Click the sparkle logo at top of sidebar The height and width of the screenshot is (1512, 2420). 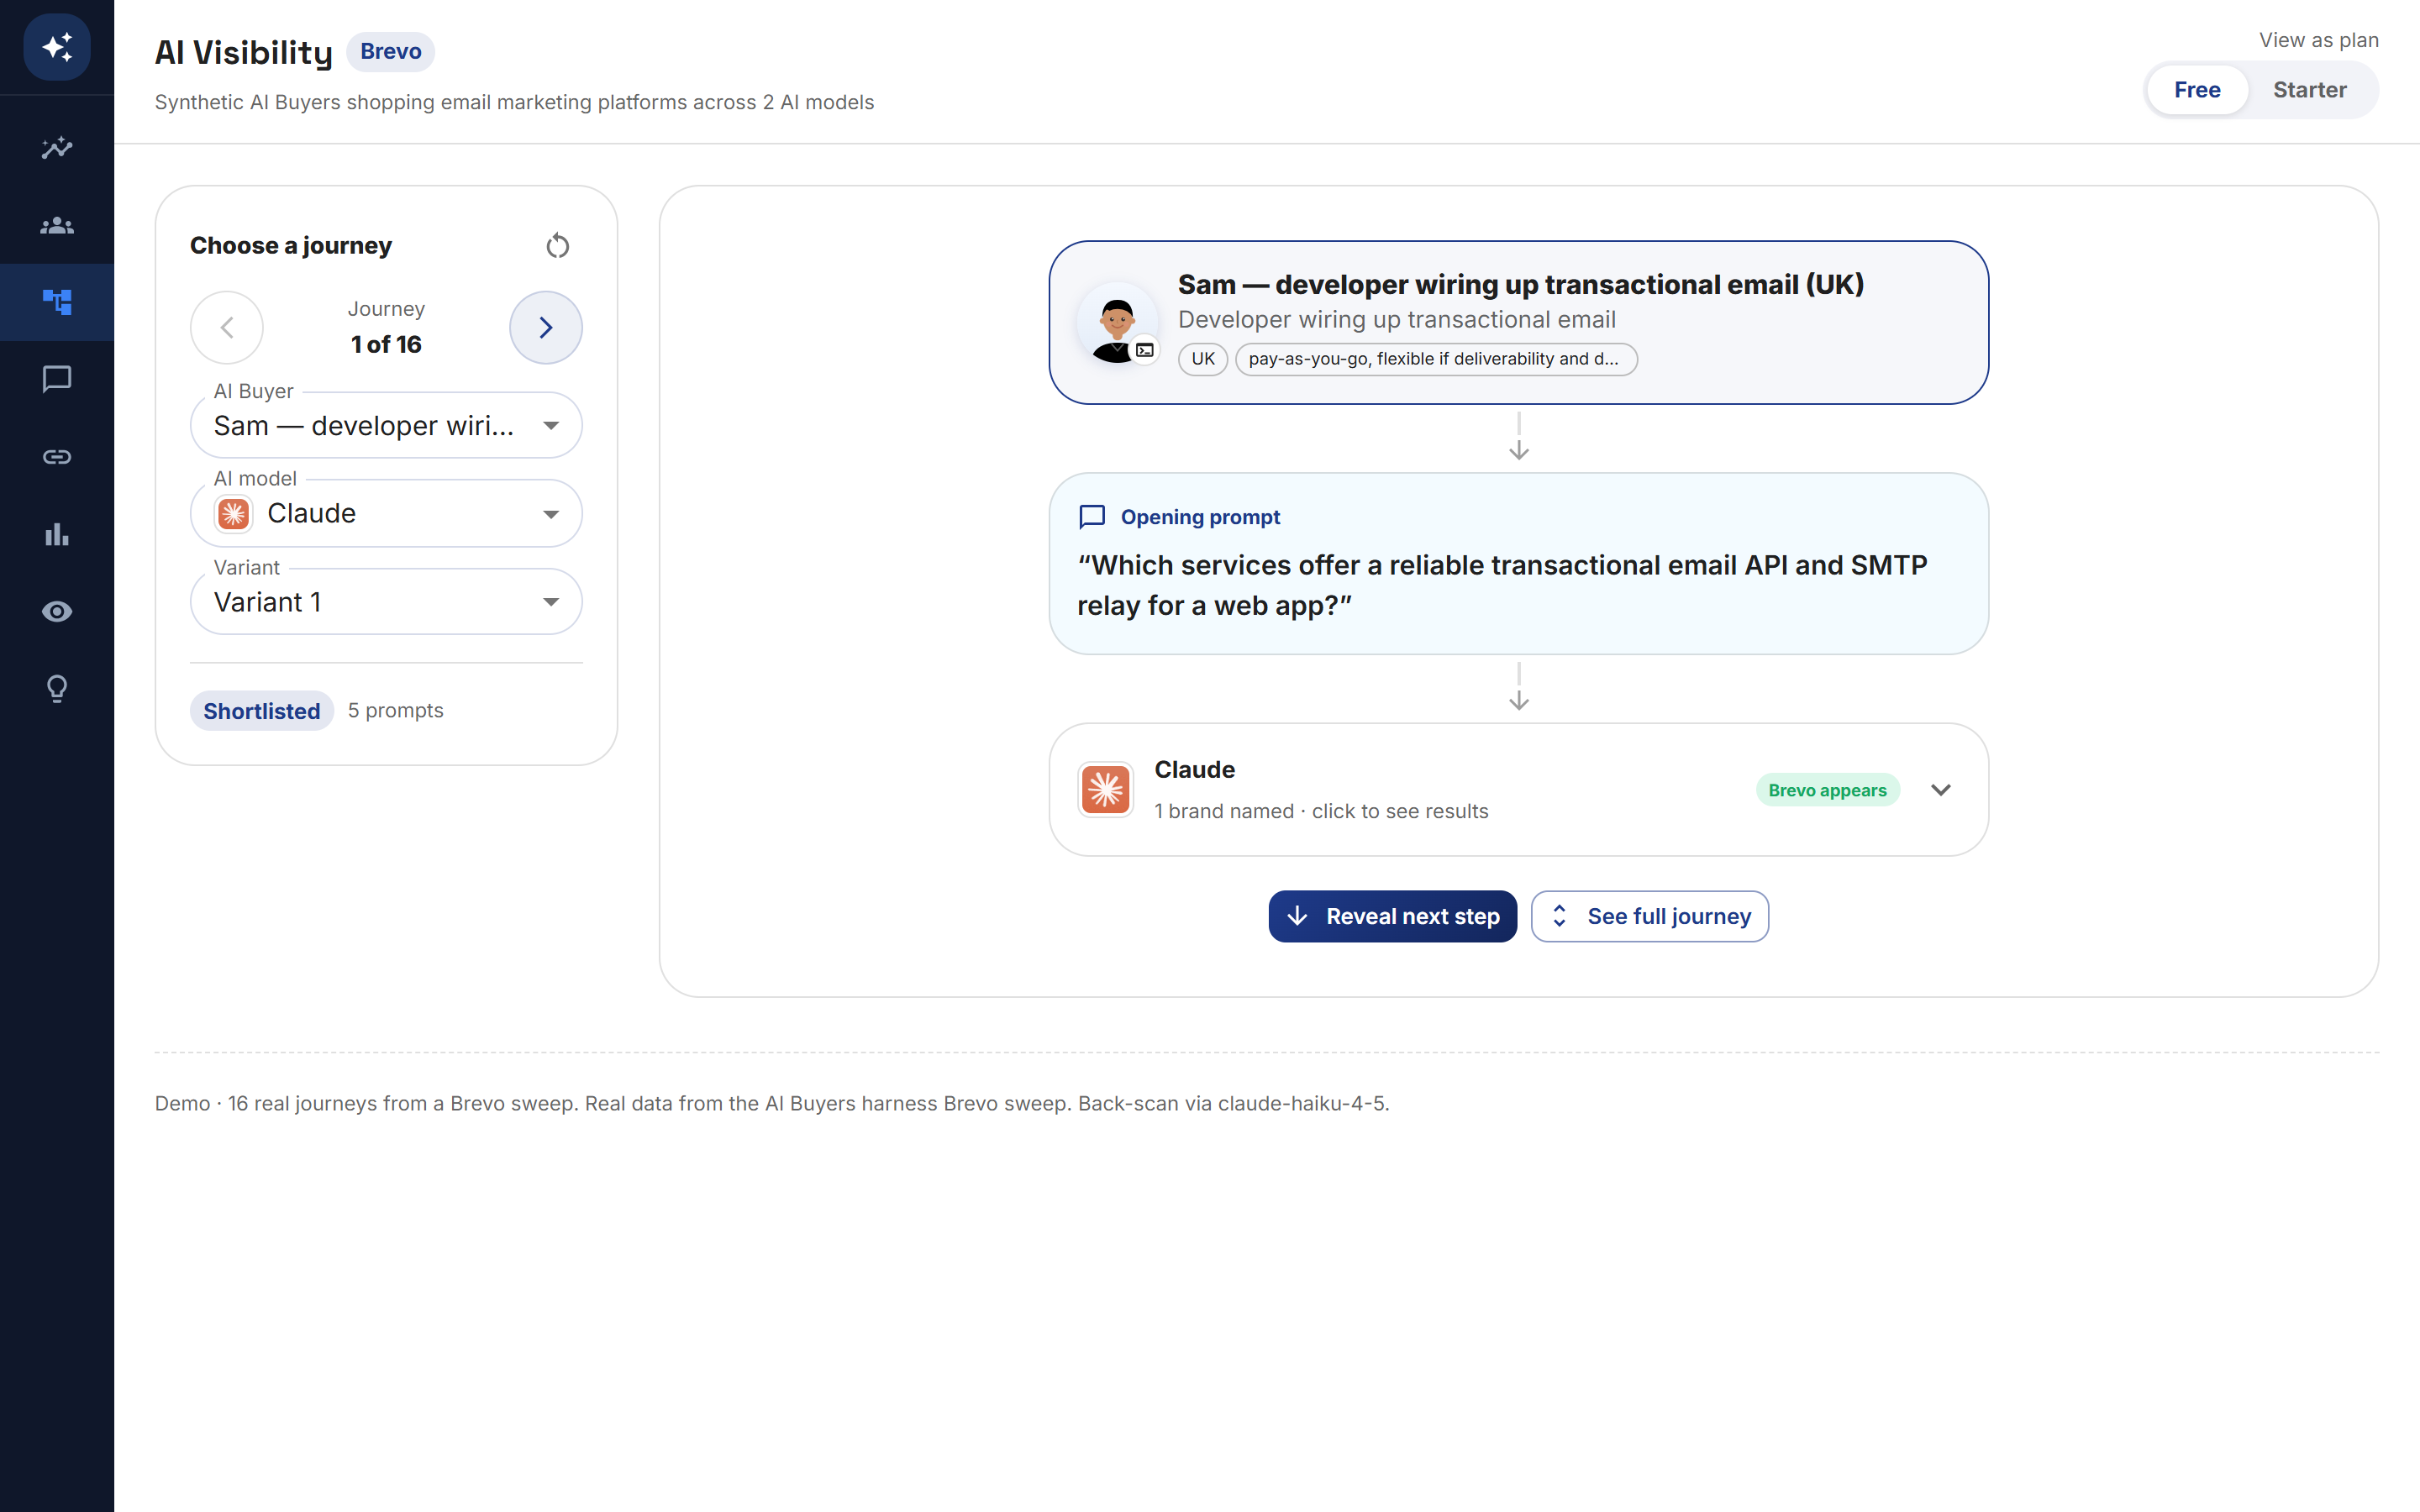[57, 47]
